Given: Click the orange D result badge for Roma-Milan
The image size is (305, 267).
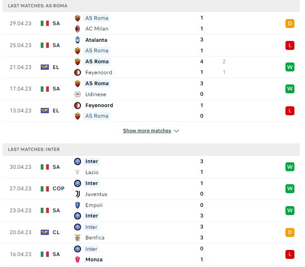Looking at the screenshot, I should 290,24.
